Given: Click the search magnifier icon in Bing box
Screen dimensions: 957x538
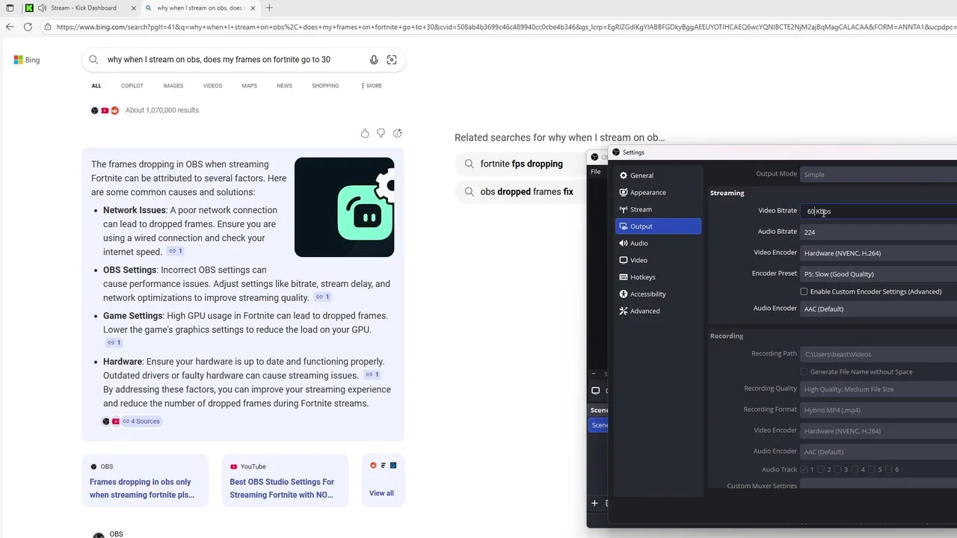Looking at the screenshot, I should point(93,60).
